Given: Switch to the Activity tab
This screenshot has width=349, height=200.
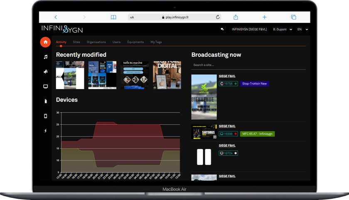Looking at the screenshot, I should click(x=61, y=42).
